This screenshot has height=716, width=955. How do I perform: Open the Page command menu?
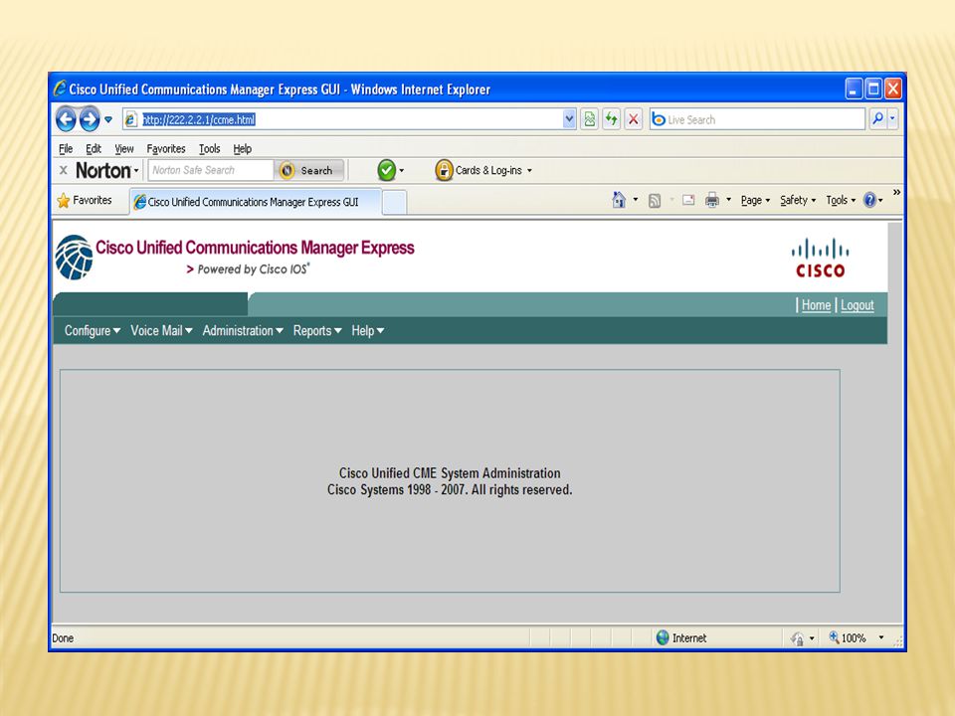pos(755,200)
